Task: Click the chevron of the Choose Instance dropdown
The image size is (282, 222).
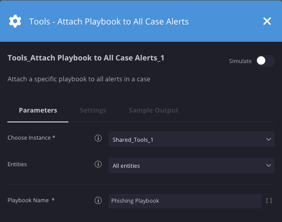Action: (x=268, y=139)
